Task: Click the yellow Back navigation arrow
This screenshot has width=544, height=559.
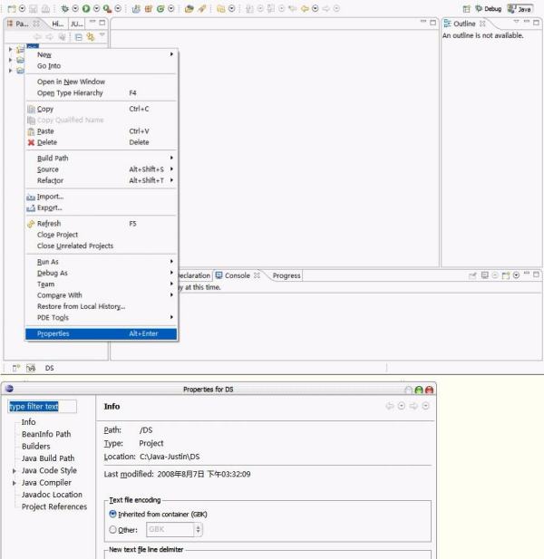Action: tap(305, 8)
